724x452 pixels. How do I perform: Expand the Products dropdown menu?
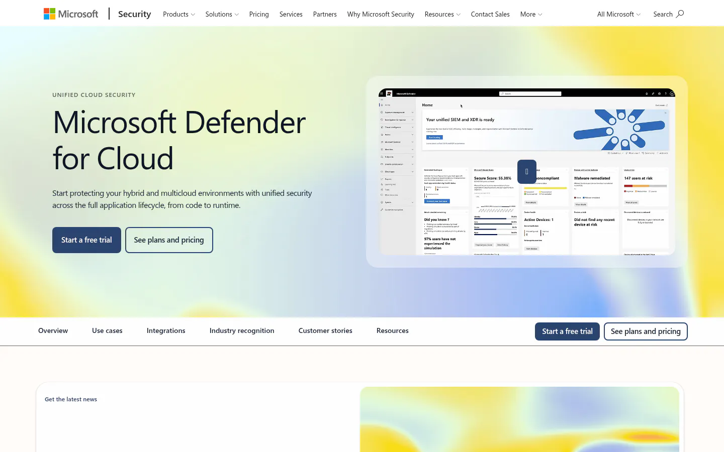coord(179,14)
